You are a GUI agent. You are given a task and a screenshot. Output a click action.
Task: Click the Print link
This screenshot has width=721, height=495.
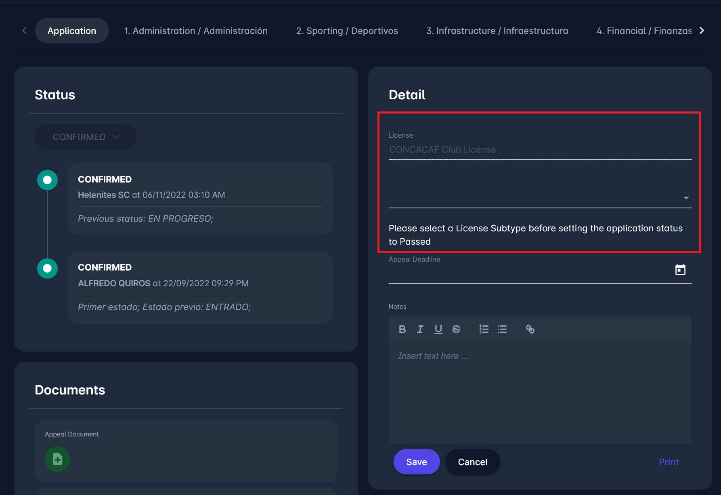669,462
